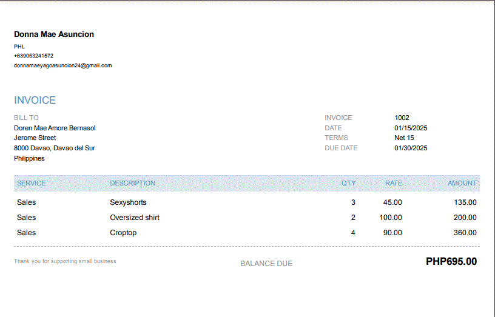Select the seller name Donna Mae Asuncion
The height and width of the screenshot is (317, 495).
[54, 35]
